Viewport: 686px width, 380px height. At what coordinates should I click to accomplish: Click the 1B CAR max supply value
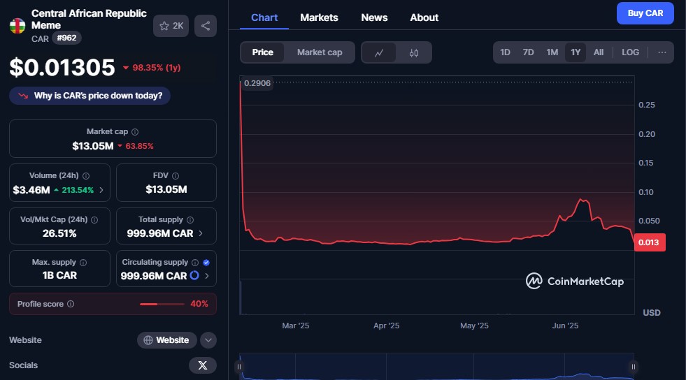coord(59,276)
